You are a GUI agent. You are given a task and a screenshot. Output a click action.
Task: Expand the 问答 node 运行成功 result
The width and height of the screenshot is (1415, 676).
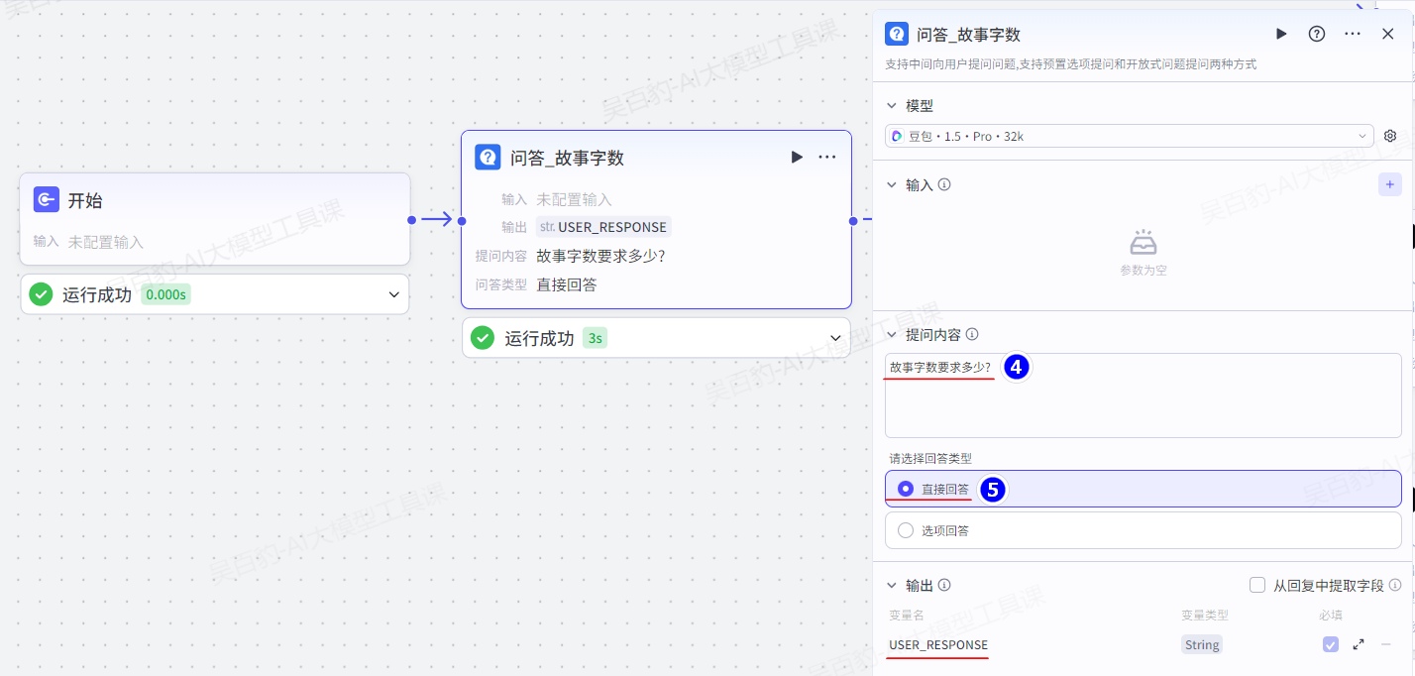[x=835, y=338]
